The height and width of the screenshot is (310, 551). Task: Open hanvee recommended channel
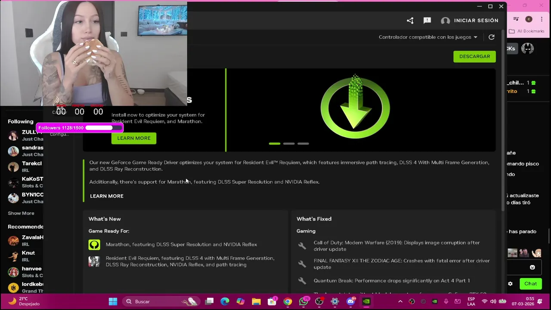[x=25, y=272]
